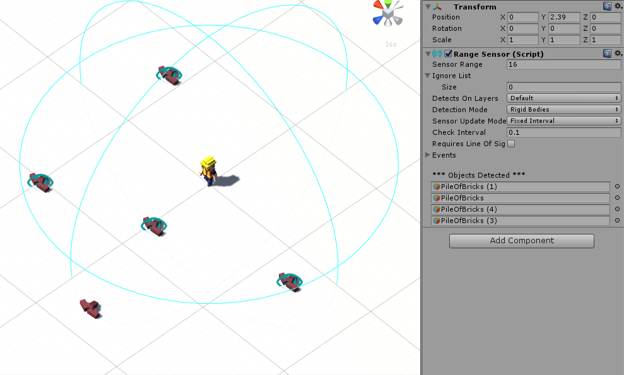The height and width of the screenshot is (375, 624).
Task: Select the unnumbered PileOfBricks detected object
Action: [x=521, y=198]
